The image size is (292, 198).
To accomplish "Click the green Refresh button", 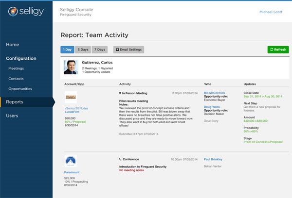I will [278, 49].
